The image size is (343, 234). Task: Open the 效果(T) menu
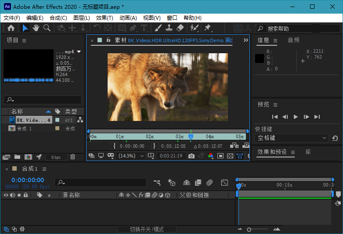(104, 18)
